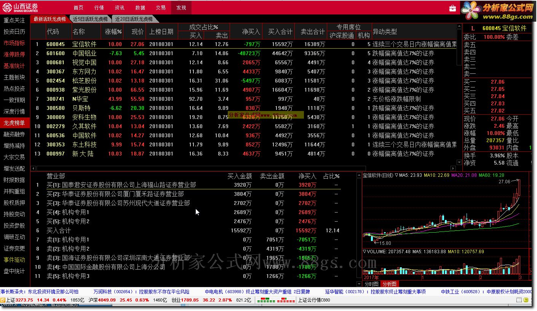Sort by 机构 seats column header
Viewport: 537px width, 311px height.
[x=364, y=35]
